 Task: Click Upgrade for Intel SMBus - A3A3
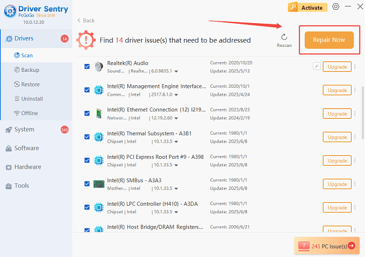[336, 184]
